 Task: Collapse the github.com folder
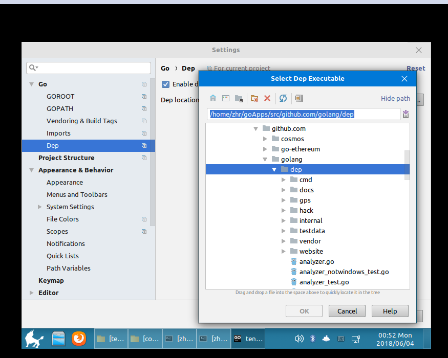click(x=255, y=129)
